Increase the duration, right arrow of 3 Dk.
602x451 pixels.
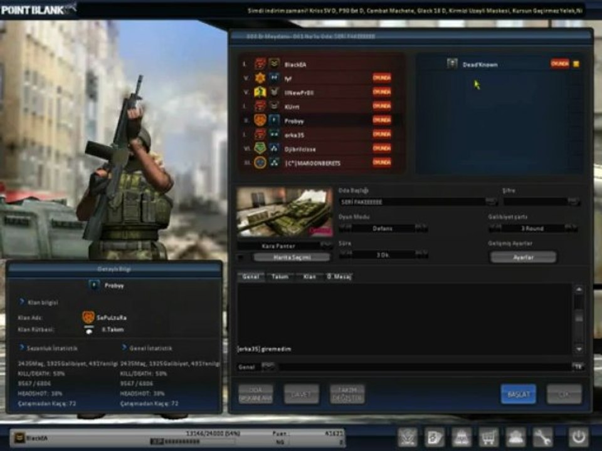421,254
